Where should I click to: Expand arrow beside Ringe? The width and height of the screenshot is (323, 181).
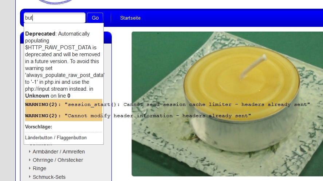(x=29, y=168)
